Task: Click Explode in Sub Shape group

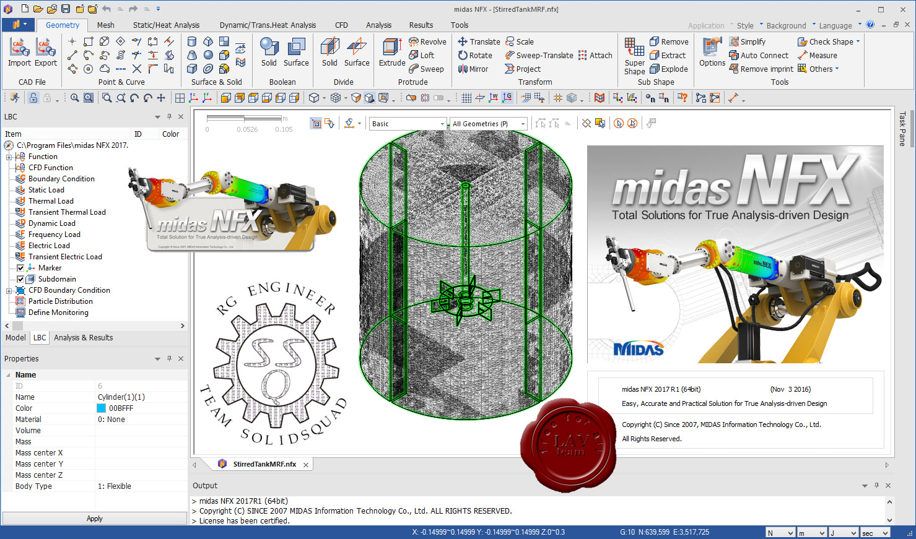Action: (669, 69)
